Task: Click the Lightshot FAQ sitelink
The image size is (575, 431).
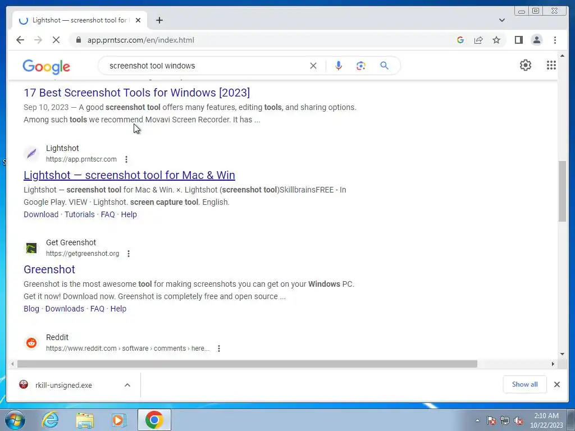Action: (x=108, y=214)
